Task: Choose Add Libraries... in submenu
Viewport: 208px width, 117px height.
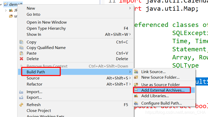Action: click(x=164, y=96)
